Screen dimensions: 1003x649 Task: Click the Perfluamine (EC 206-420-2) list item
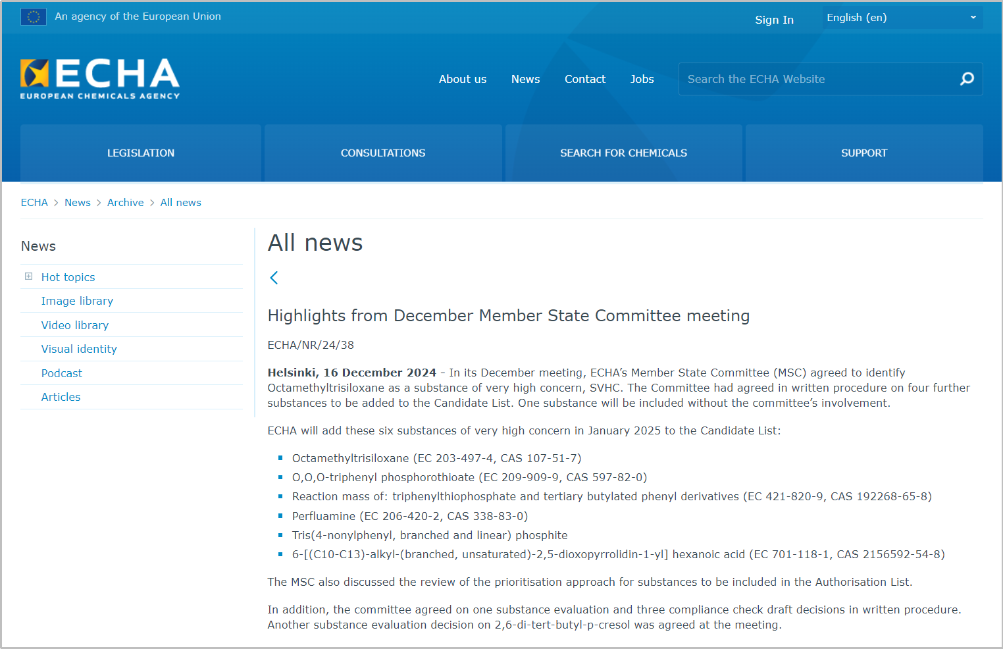(x=410, y=516)
